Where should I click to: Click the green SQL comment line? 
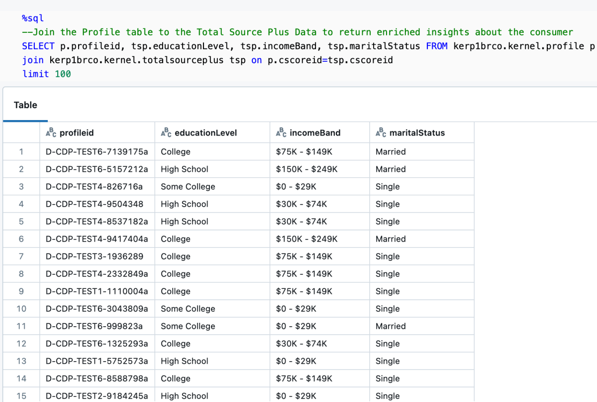(298, 32)
